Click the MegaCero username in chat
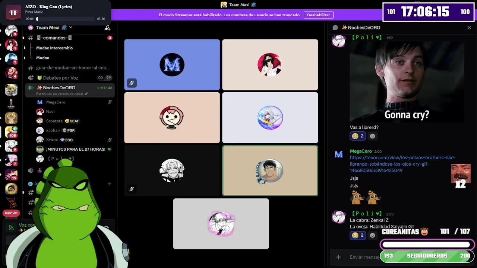This screenshot has height=268, width=477. pos(361,151)
